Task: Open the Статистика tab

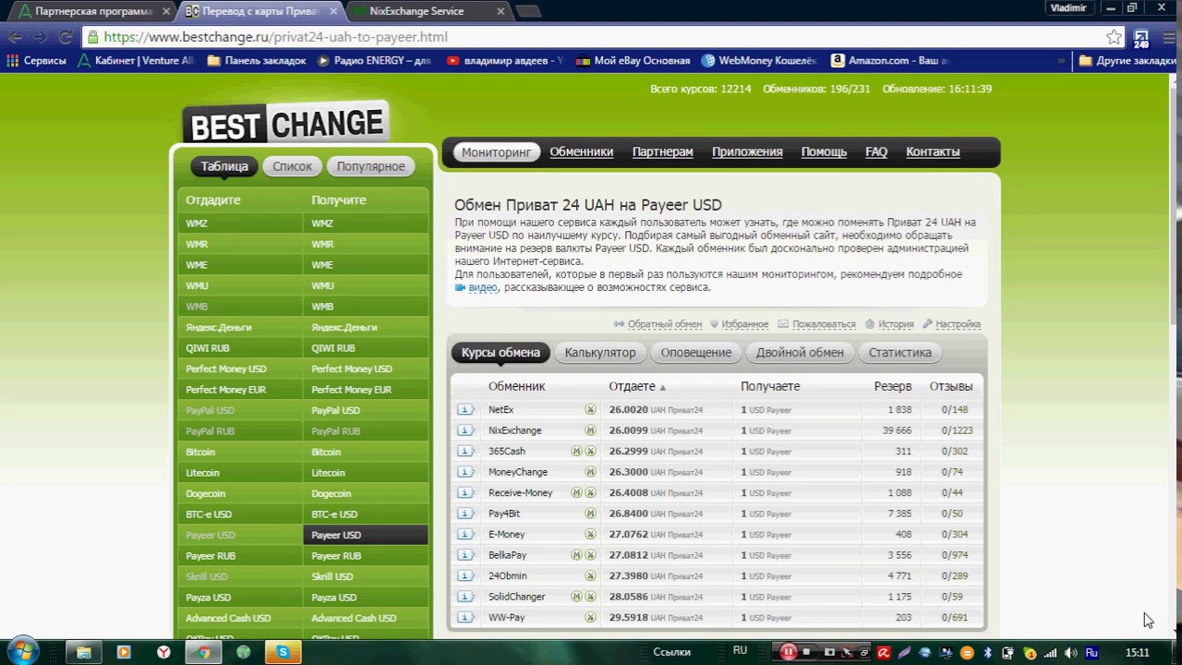Action: point(900,353)
